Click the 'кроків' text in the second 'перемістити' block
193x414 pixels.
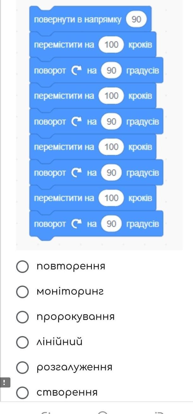(140, 96)
